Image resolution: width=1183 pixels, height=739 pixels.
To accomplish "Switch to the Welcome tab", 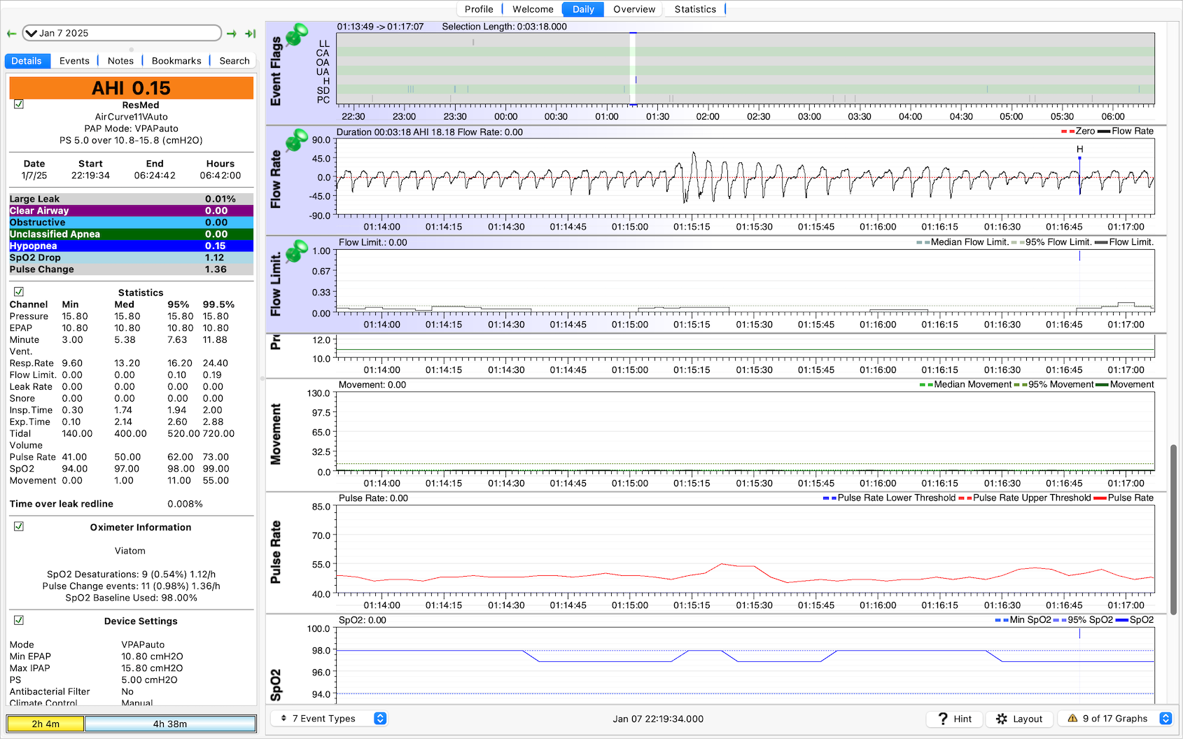I will [533, 9].
